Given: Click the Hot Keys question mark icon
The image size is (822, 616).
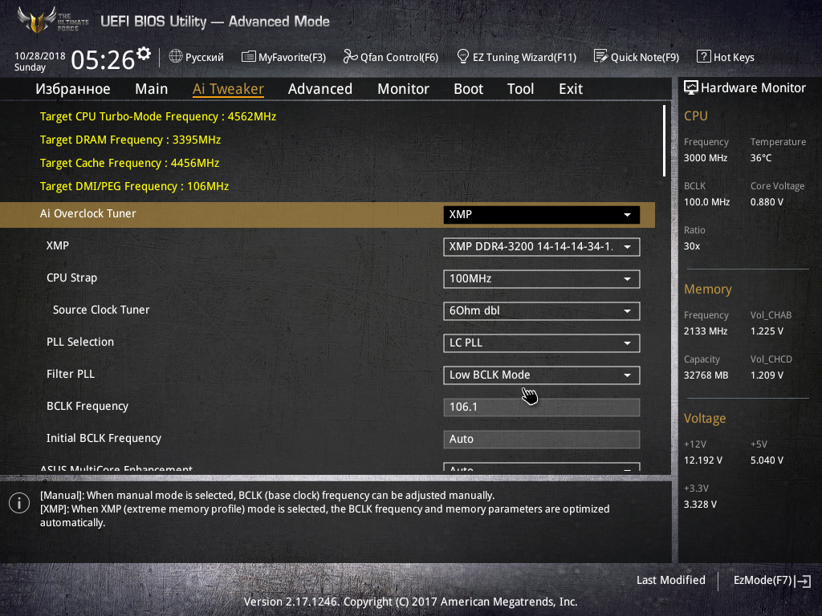Looking at the screenshot, I should coord(703,57).
